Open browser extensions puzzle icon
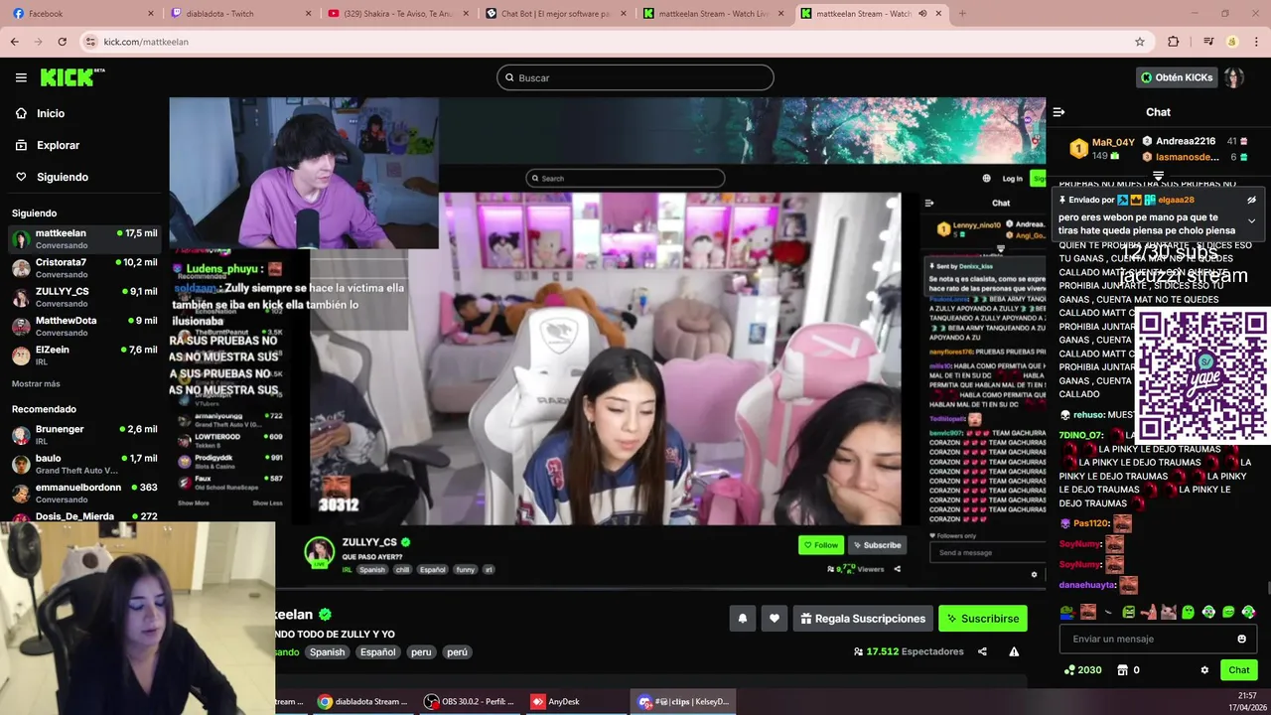The height and width of the screenshot is (715, 1271). click(x=1174, y=42)
